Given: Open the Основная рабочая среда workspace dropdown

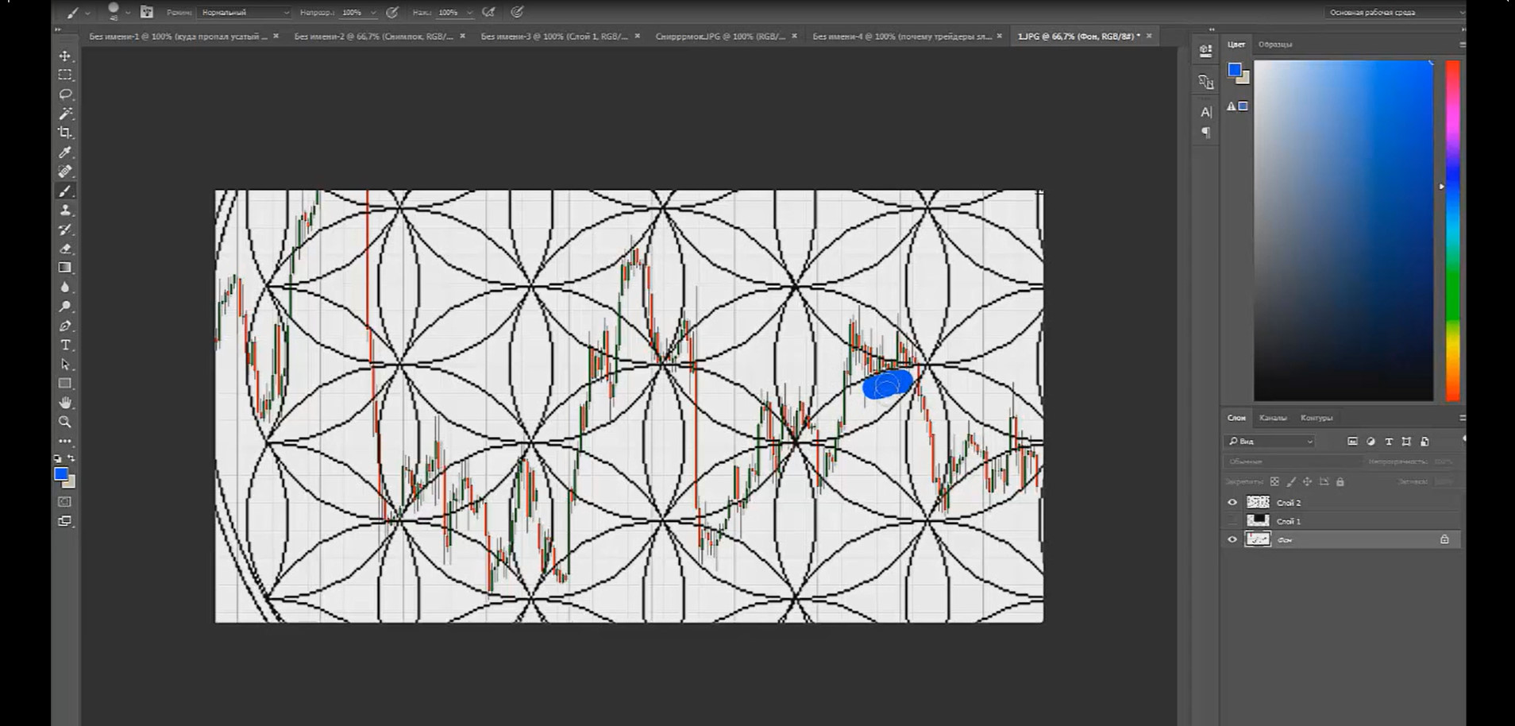Looking at the screenshot, I should (1394, 13).
